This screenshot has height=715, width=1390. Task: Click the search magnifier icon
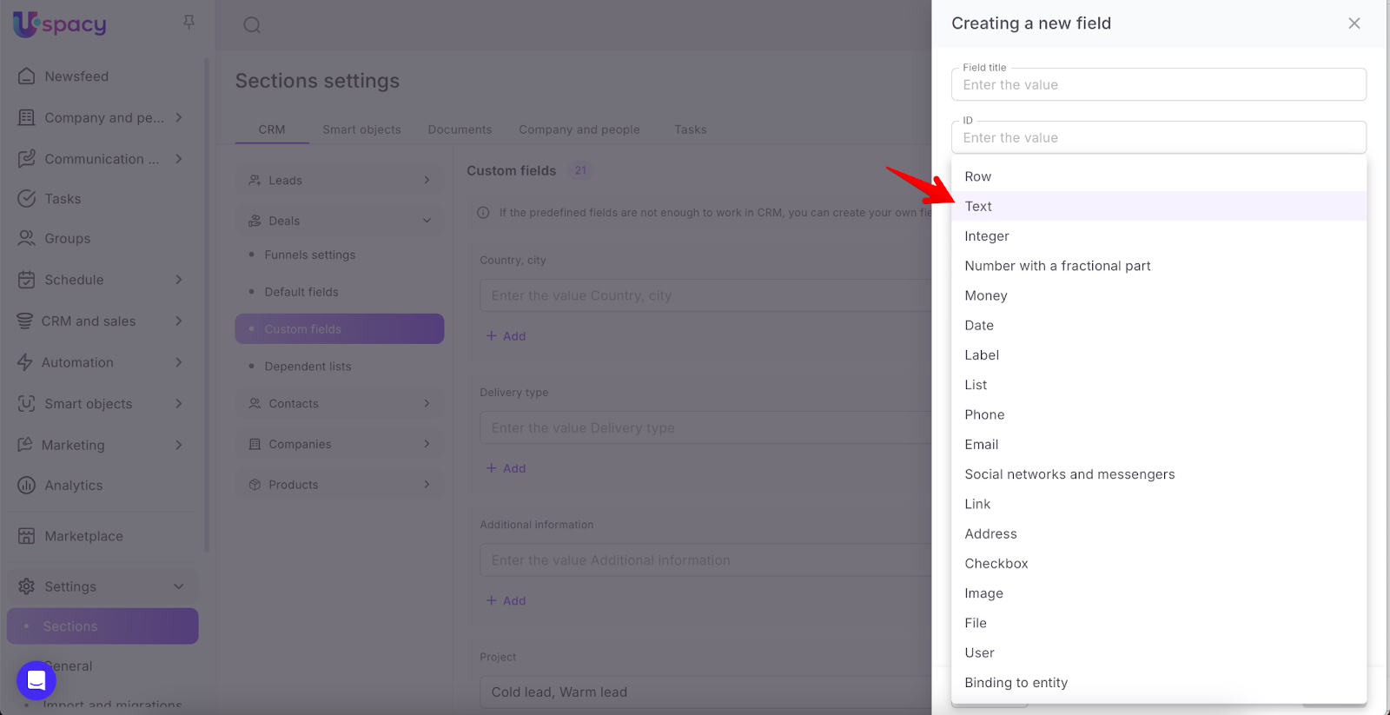point(252,25)
